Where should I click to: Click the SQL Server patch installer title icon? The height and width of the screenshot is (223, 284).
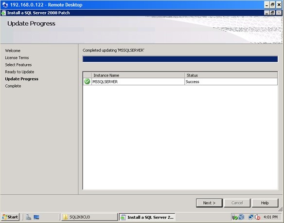point(3,13)
